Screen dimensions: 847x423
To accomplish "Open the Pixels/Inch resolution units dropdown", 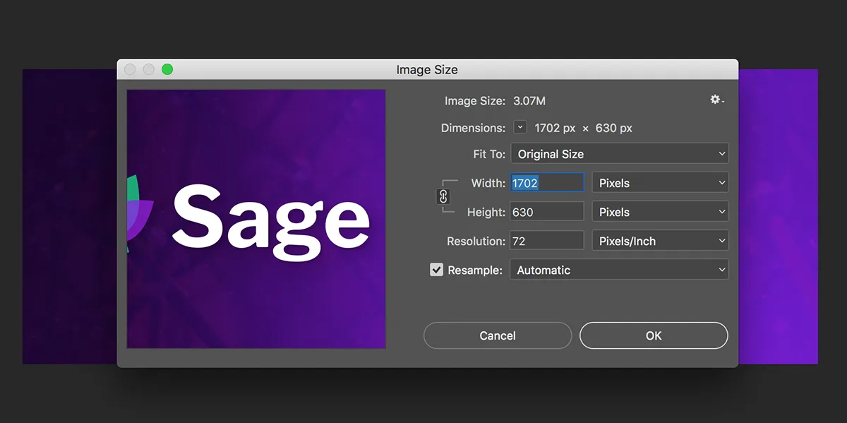I will (660, 241).
